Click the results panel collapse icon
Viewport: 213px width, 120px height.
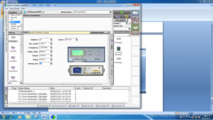6,88
